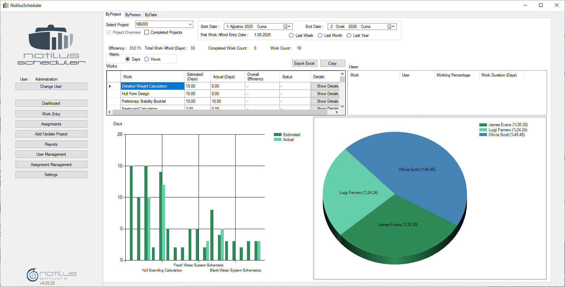
Task: Click the NotilusScheduler title bar app icon
Action: click(6, 5)
